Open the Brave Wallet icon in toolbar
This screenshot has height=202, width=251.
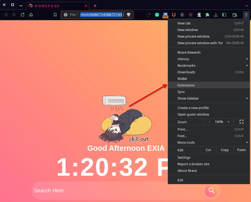click(x=234, y=15)
